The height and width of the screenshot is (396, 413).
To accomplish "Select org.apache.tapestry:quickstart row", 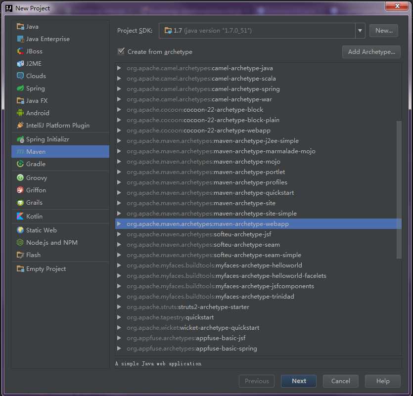I will [x=258, y=317].
